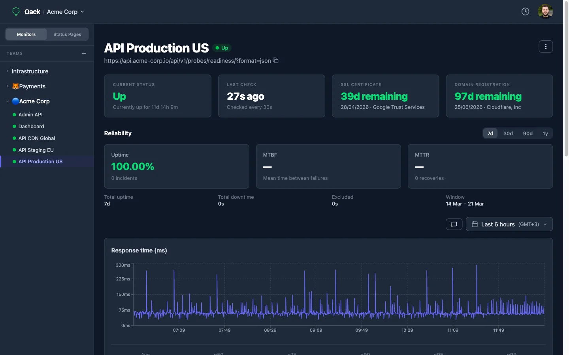Open the Acme Corp organization dropdown
569x355 pixels.
pos(66,12)
